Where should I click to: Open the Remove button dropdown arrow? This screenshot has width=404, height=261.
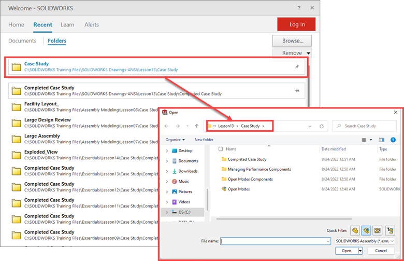click(308, 53)
